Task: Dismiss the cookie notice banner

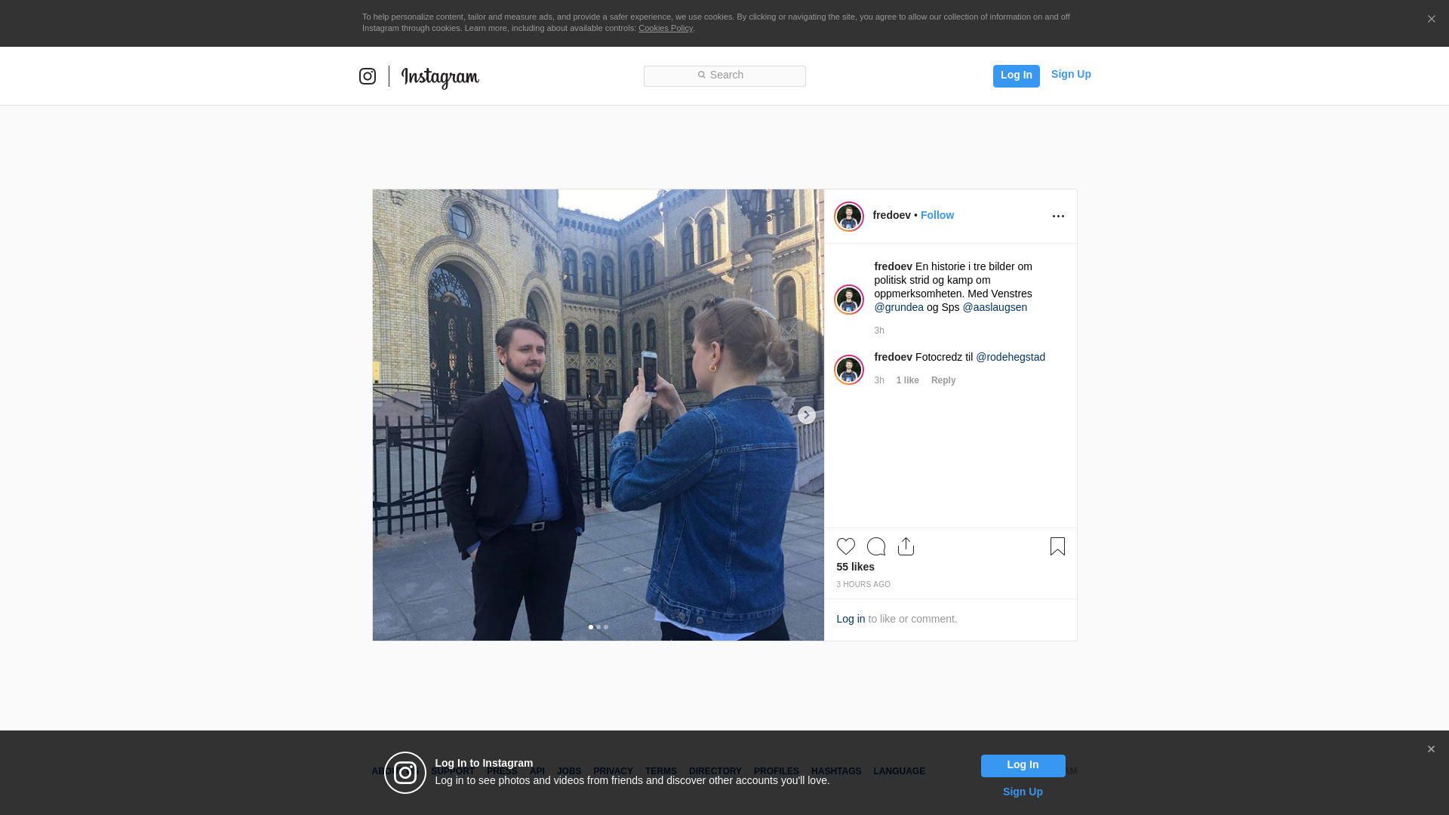Action: click(1431, 20)
